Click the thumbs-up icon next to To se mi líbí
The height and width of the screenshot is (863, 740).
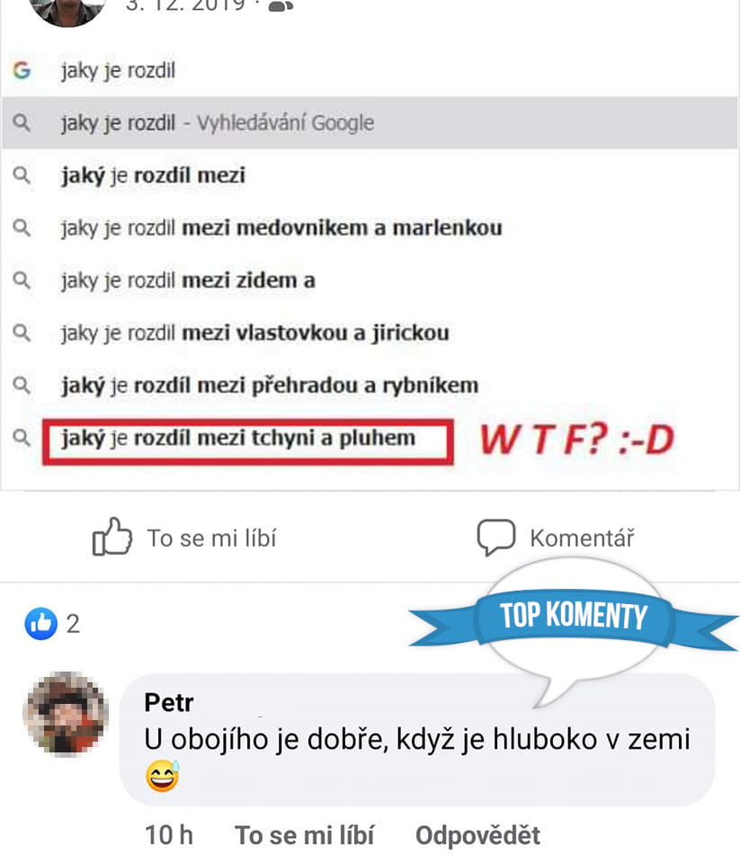click(112, 537)
